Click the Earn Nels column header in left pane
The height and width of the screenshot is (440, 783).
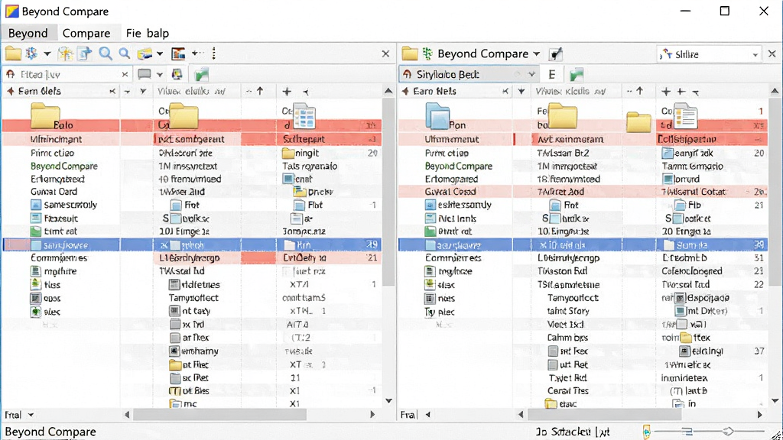click(x=40, y=92)
